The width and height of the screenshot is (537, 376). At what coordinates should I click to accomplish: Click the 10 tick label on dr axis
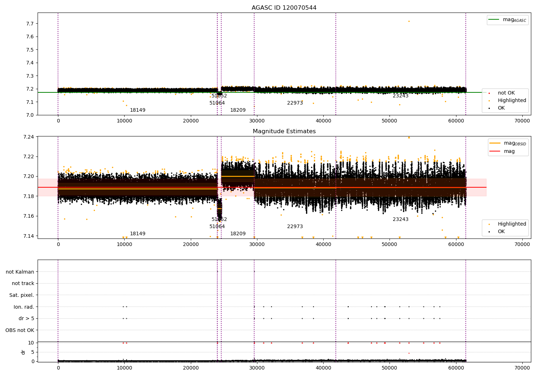point(31,343)
